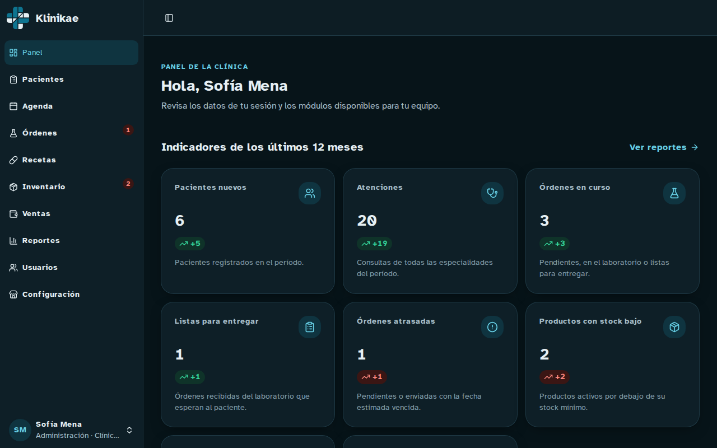Click the Recetas pill icon
Screen dimensions: 717x448
tap(13, 160)
